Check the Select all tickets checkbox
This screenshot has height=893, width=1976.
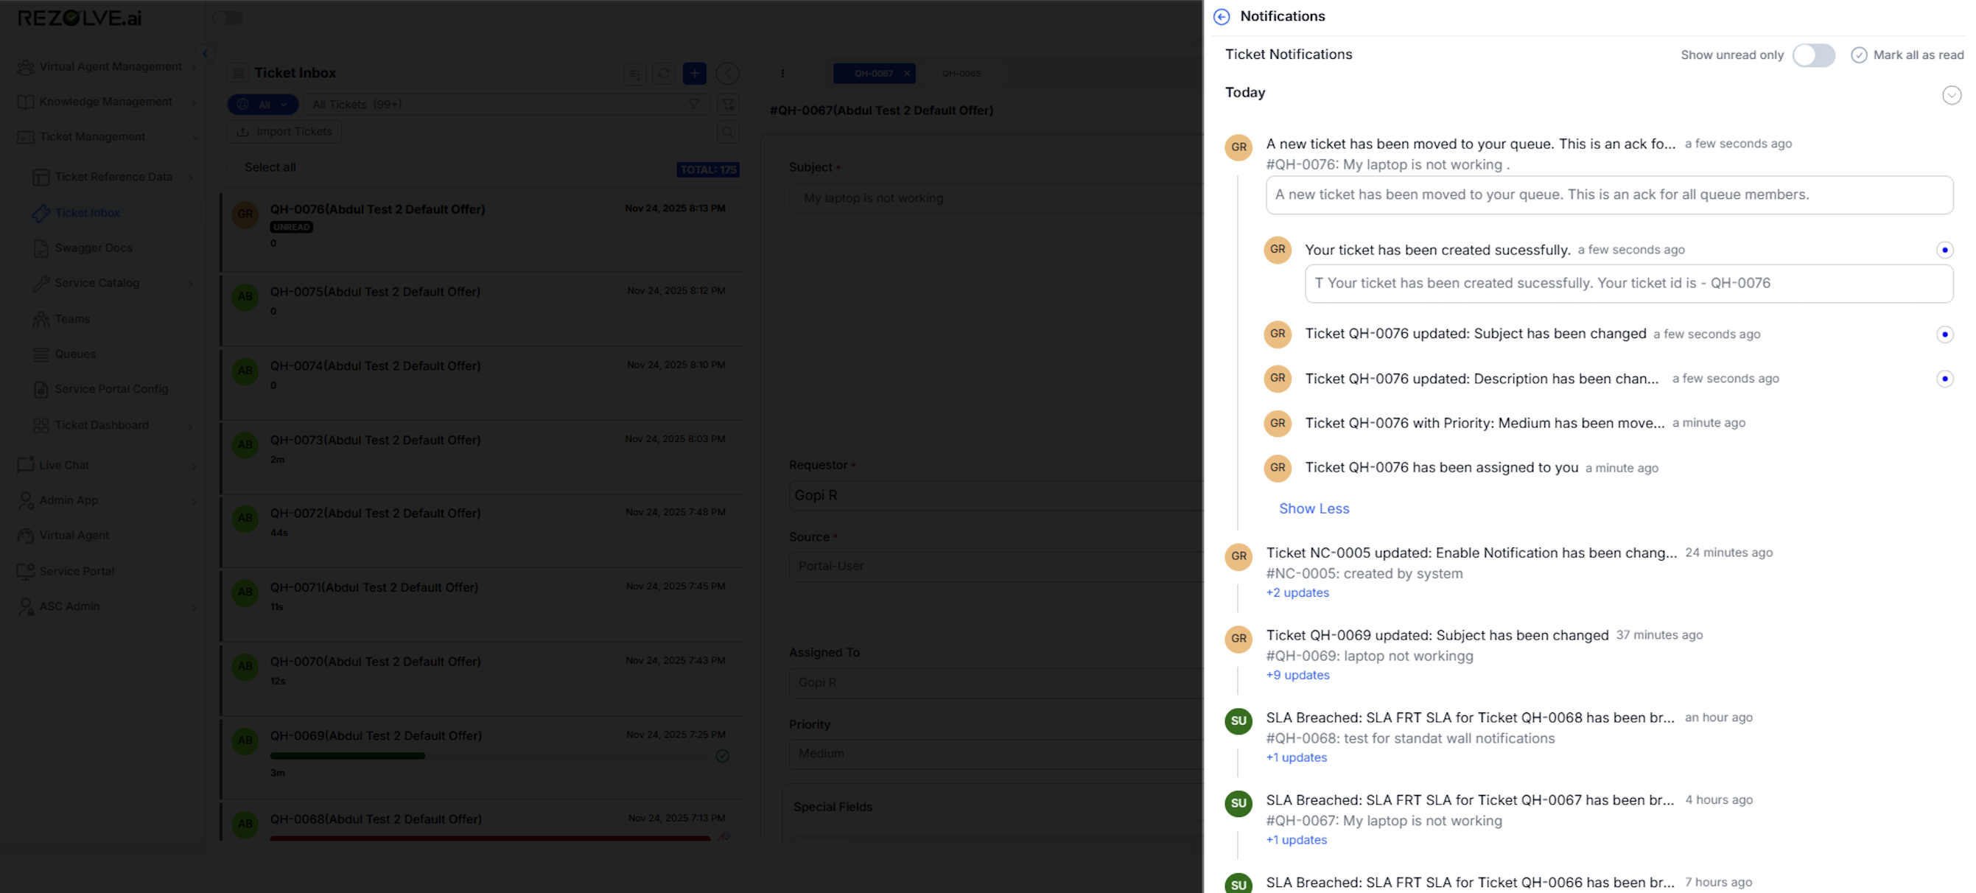(234, 167)
